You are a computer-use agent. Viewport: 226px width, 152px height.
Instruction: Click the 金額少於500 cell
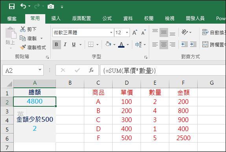click(x=35, y=120)
